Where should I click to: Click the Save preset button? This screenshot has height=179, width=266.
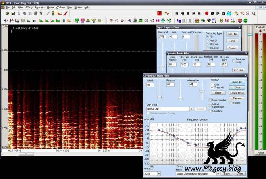227,174
